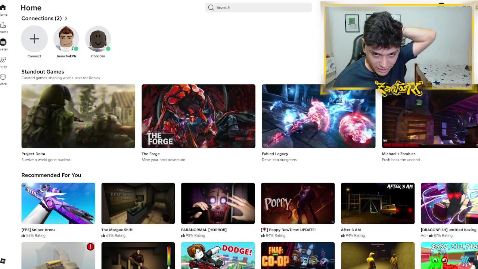Open Michael's Zombies game thumbnail
This screenshot has height=269, width=478.
pyautogui.click(x=430, y=120)
